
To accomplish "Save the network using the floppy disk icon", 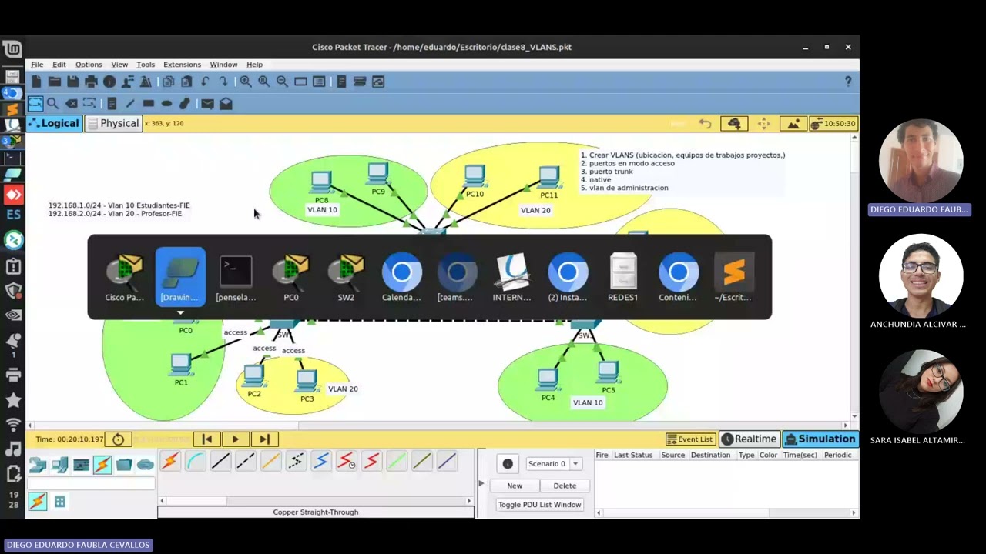I will click(72, 82).
